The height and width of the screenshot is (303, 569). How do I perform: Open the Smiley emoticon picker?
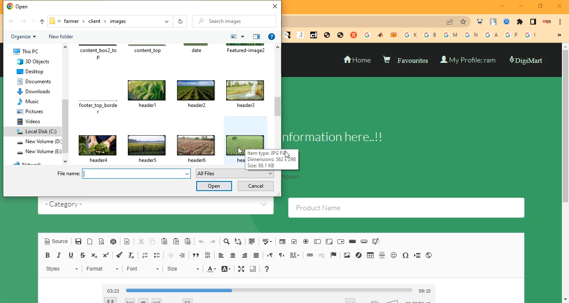(x=394, y=256)
